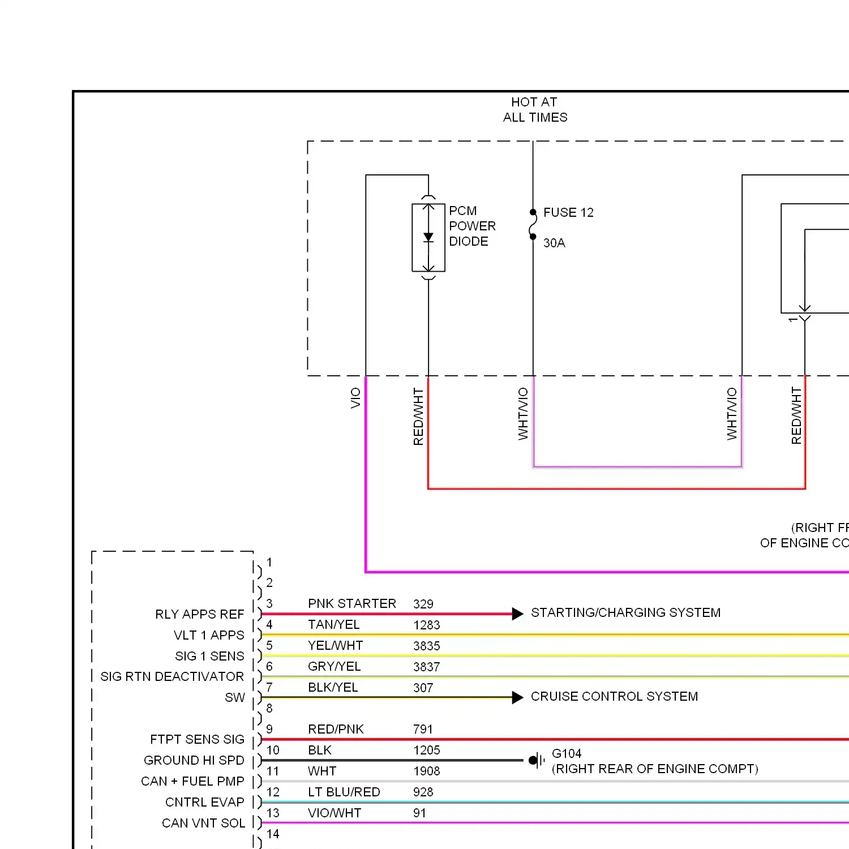Viewport: 849px width, 849px height.
Task: Click the FUSE 12 text
Action: (x=568, y=213)
